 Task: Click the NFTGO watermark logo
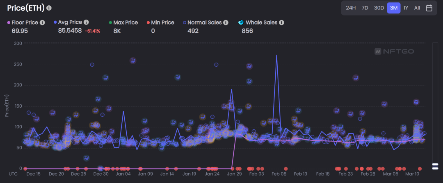(x=394, y=51)
